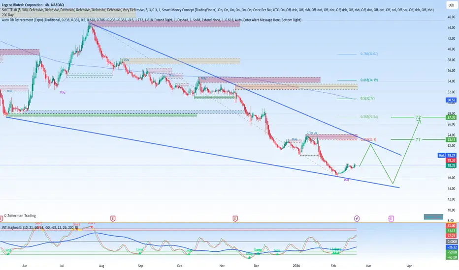Image resolution: width=459 pixels, height=270 pixels.
Task: Click the -50.00 oscillator level tag
Action: 451,252
